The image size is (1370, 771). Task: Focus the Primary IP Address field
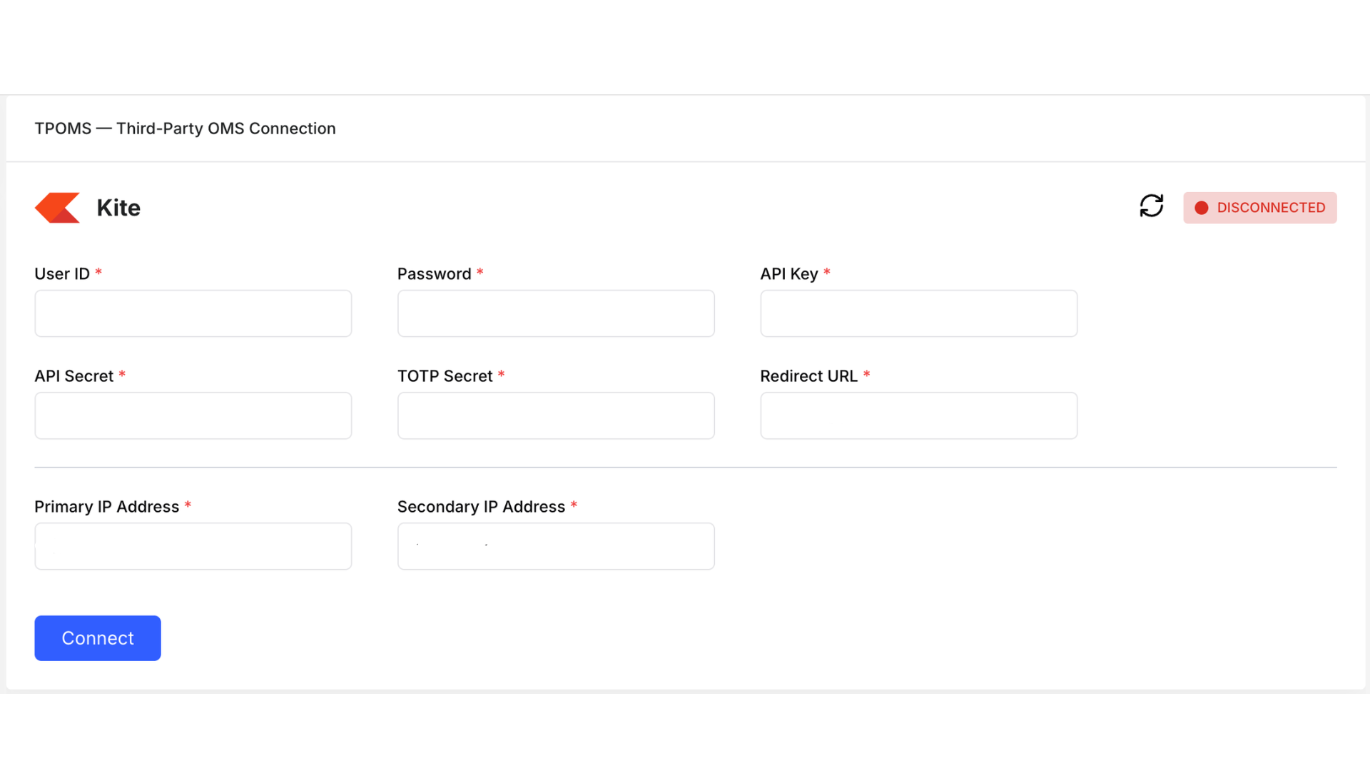(193, 546)
